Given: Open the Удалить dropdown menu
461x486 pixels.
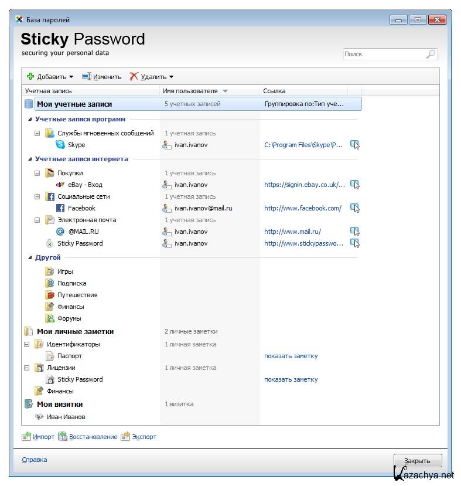Looking at the screenshot, I should 171,77.
